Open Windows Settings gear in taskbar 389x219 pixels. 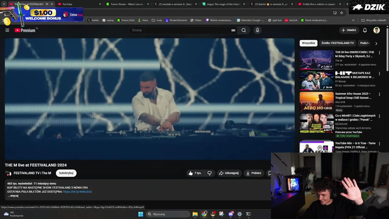coord(239,214)
